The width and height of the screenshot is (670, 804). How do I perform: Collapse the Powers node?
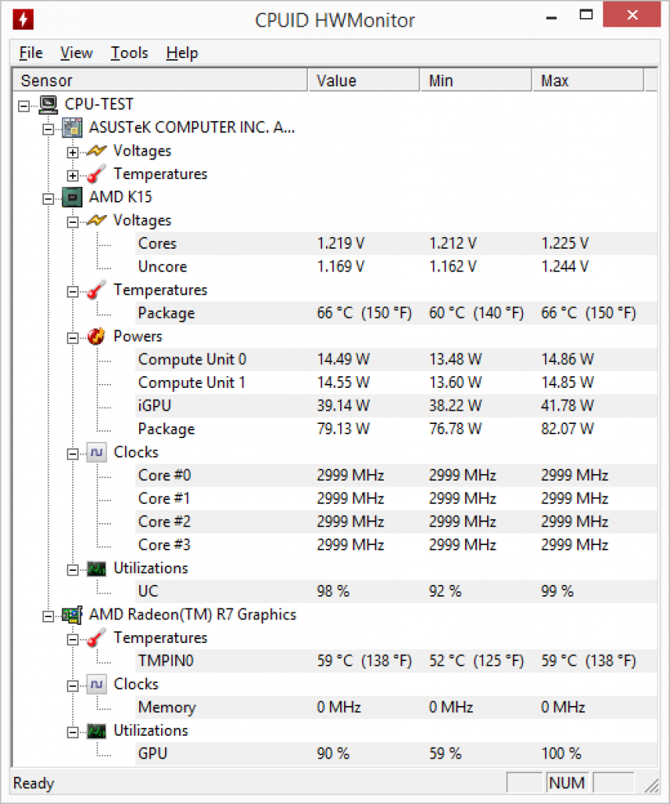[73, 338]
